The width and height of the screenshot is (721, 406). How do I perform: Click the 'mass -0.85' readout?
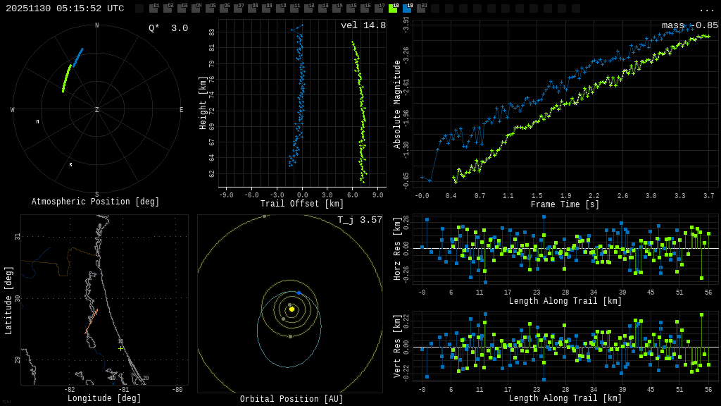tap(690, 26)
